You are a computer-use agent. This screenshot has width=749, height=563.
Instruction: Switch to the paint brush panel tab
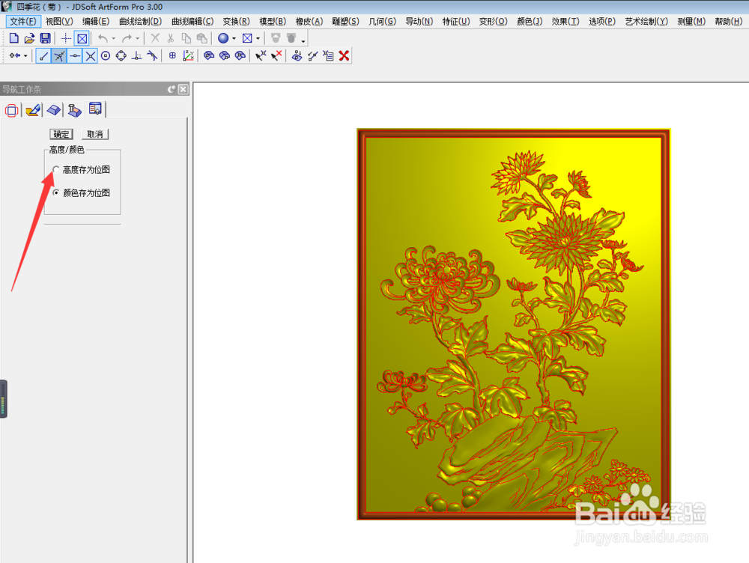tap(33, 110)
